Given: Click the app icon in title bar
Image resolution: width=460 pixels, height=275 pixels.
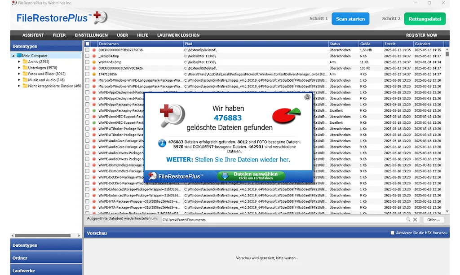Looking at the screenshot, I should click(x=14, y=3).
